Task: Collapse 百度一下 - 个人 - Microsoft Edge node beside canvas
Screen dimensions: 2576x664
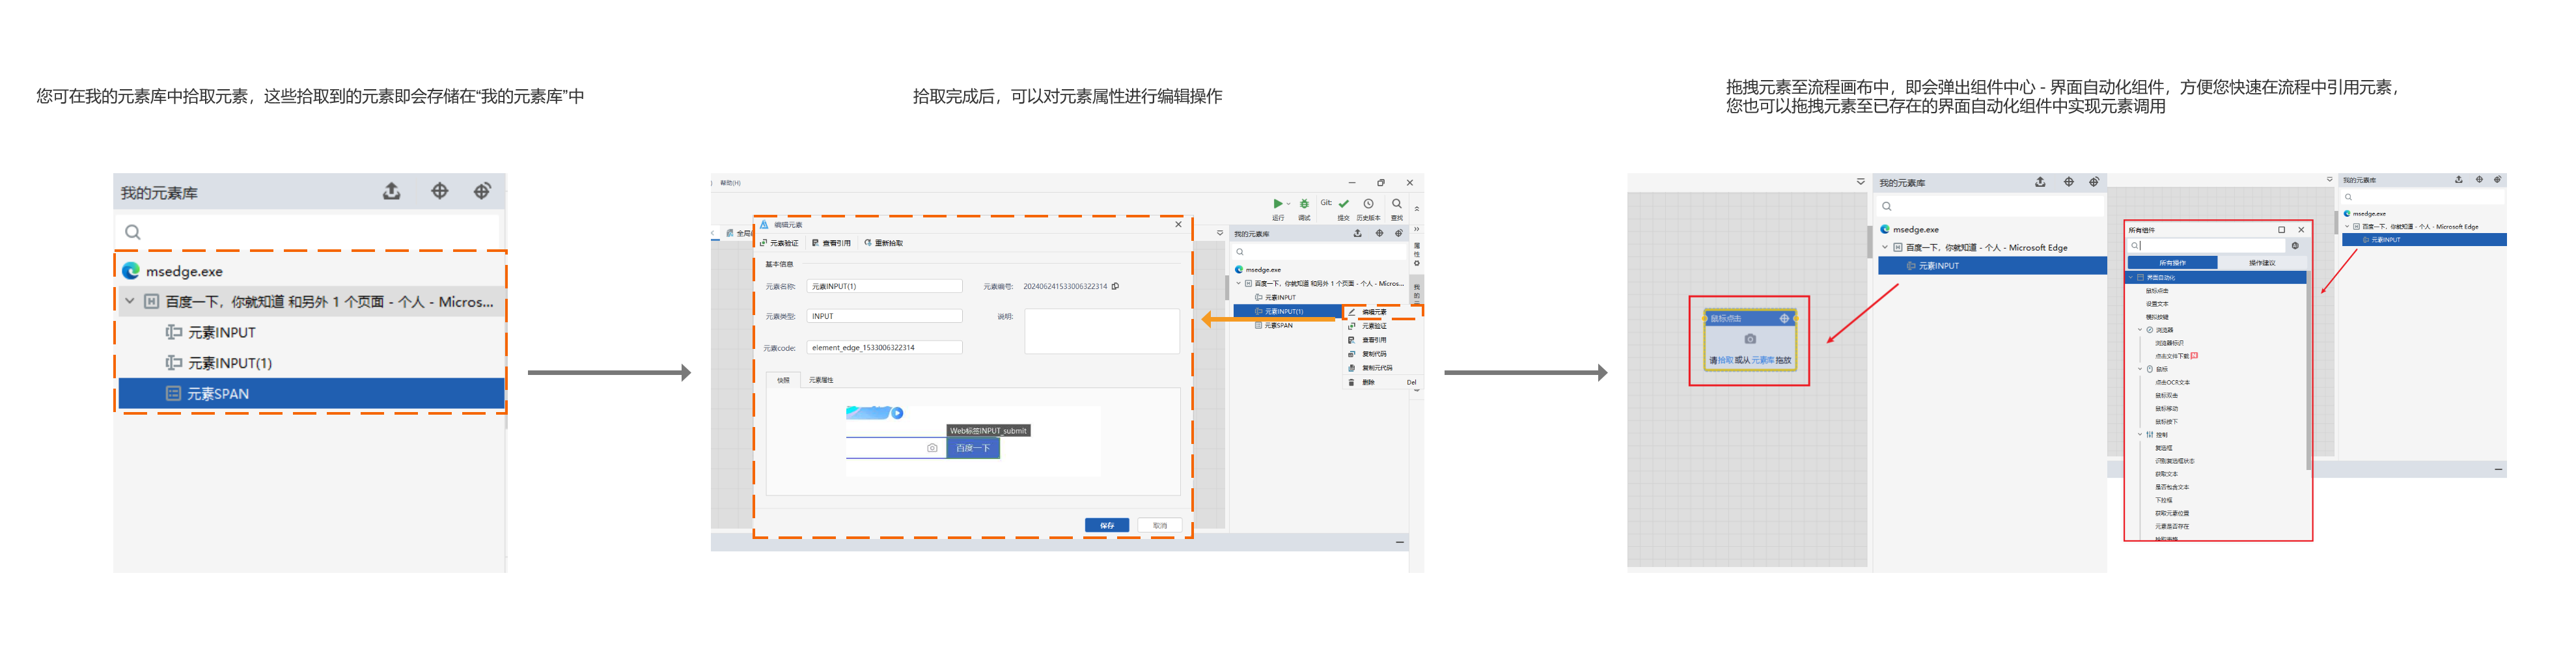Action: pos(1885,247)
